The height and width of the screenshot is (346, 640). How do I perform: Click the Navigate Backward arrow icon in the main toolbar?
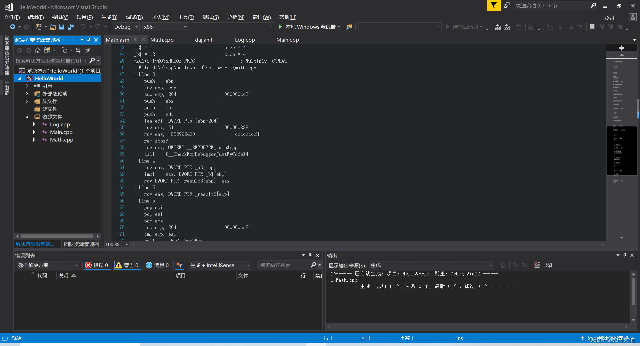(13, 27)
